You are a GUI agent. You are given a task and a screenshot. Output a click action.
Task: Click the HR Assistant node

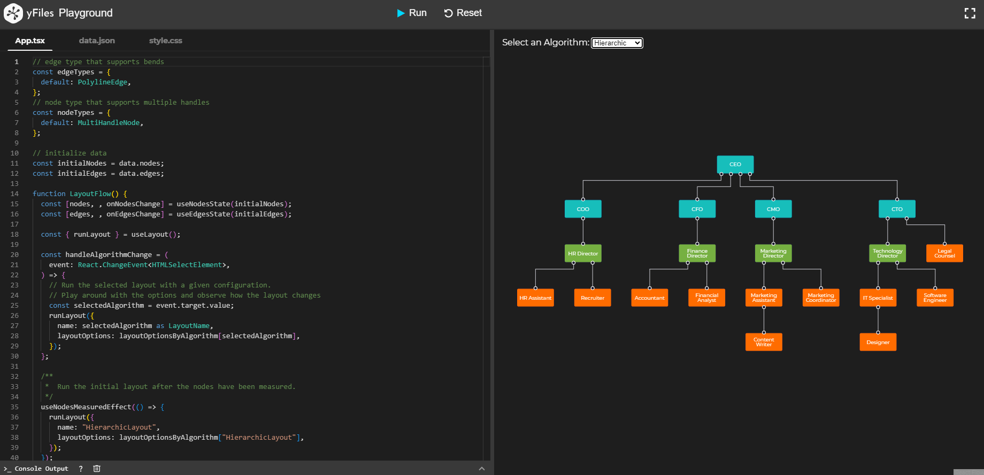pos(535,298)
